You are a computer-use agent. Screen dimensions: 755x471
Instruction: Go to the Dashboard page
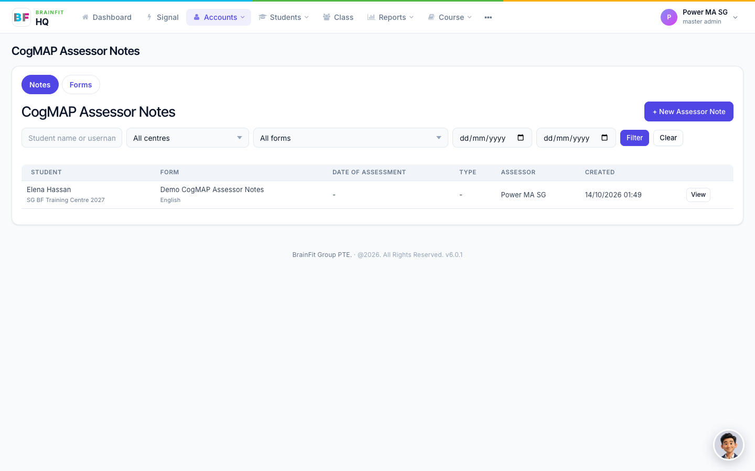[107, 17]
